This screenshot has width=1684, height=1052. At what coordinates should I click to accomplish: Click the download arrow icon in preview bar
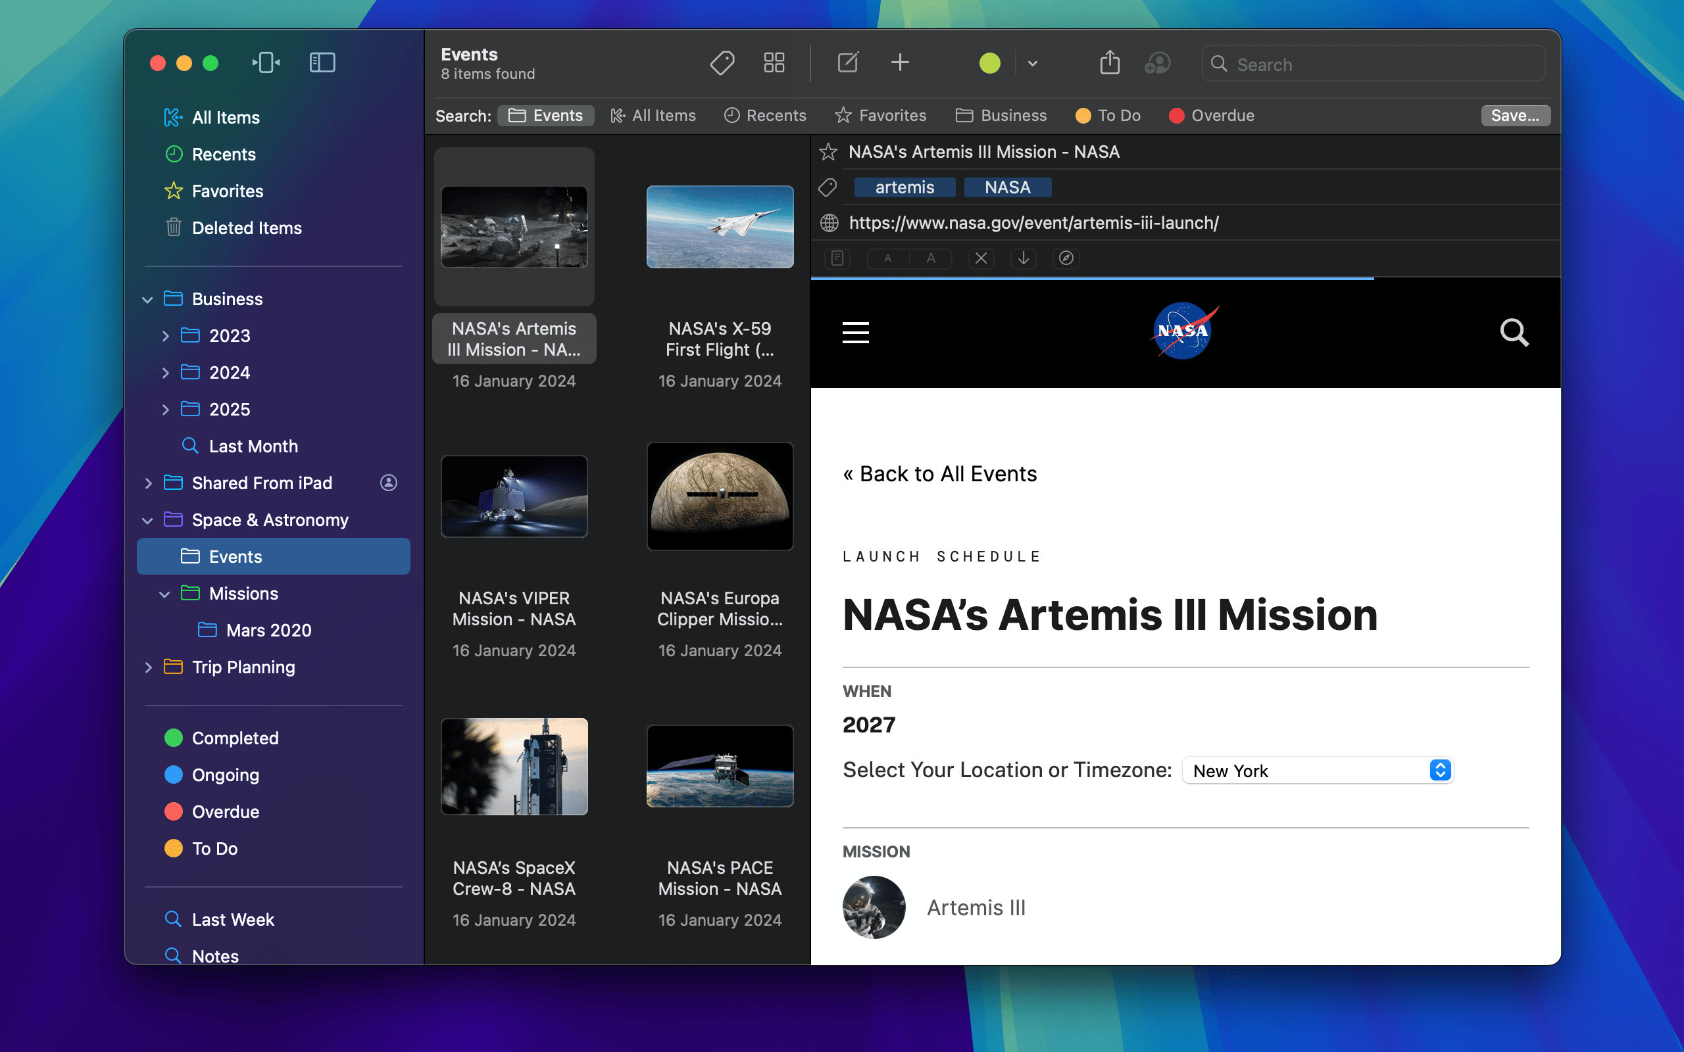1024,258
